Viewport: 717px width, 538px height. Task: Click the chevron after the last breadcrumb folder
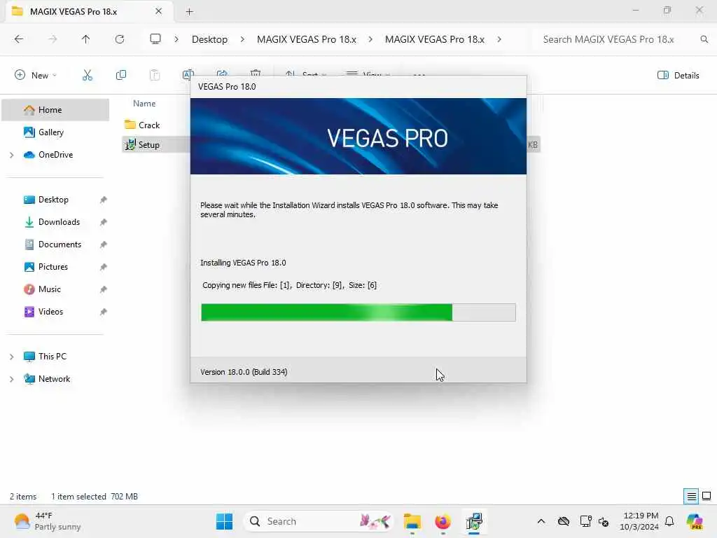tap(499, 39)
